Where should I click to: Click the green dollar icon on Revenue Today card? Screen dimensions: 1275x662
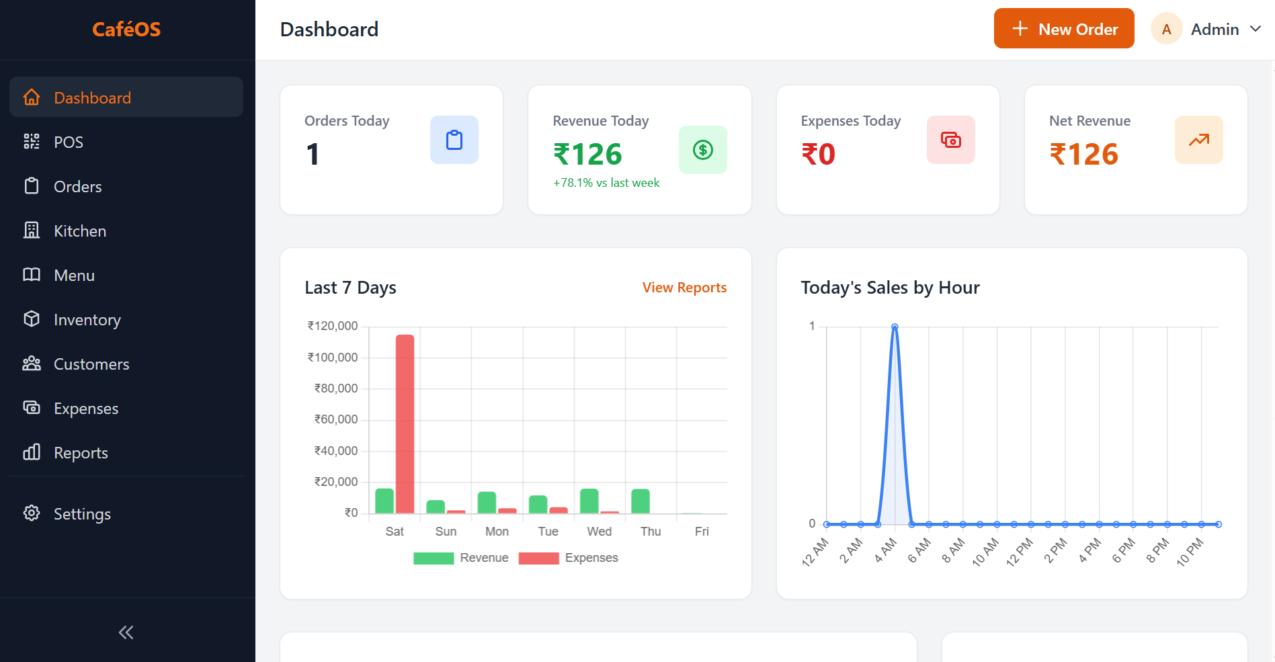coord(703,150)
